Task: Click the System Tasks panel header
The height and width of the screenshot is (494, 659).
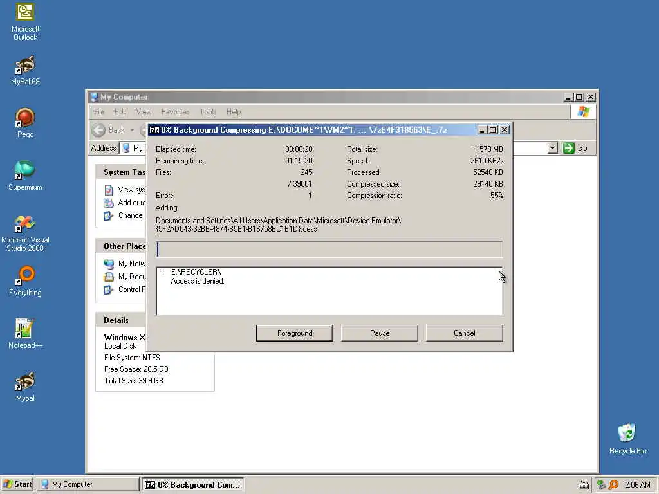Action: point(120,172)
